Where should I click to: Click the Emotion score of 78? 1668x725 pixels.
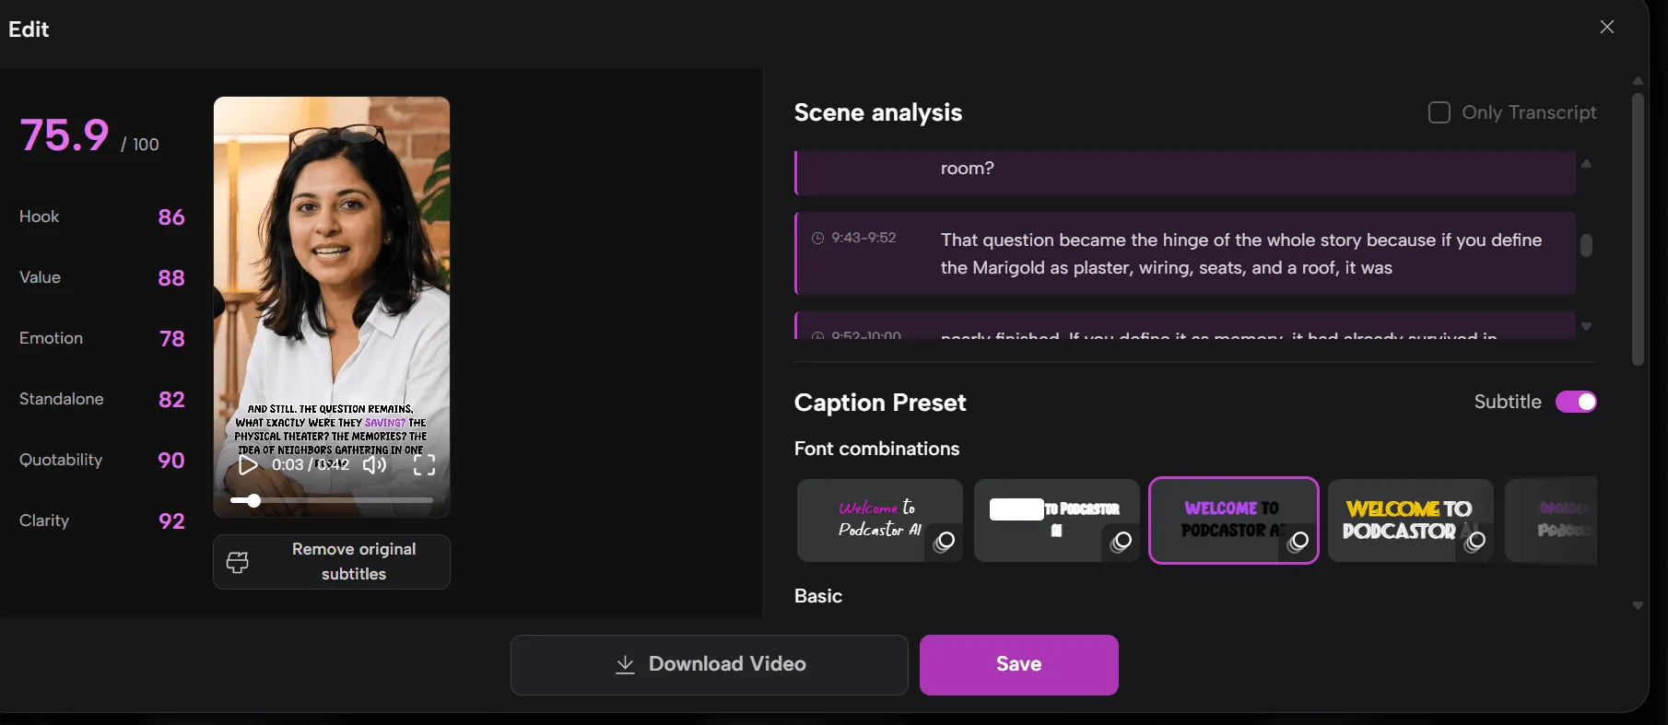[x=172, y=339]
